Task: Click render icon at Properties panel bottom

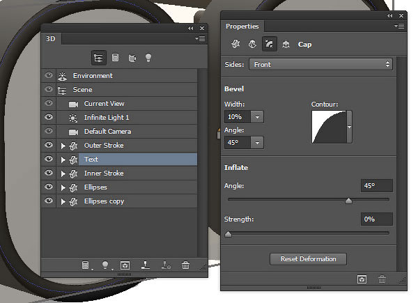Action: click(362, 279)
